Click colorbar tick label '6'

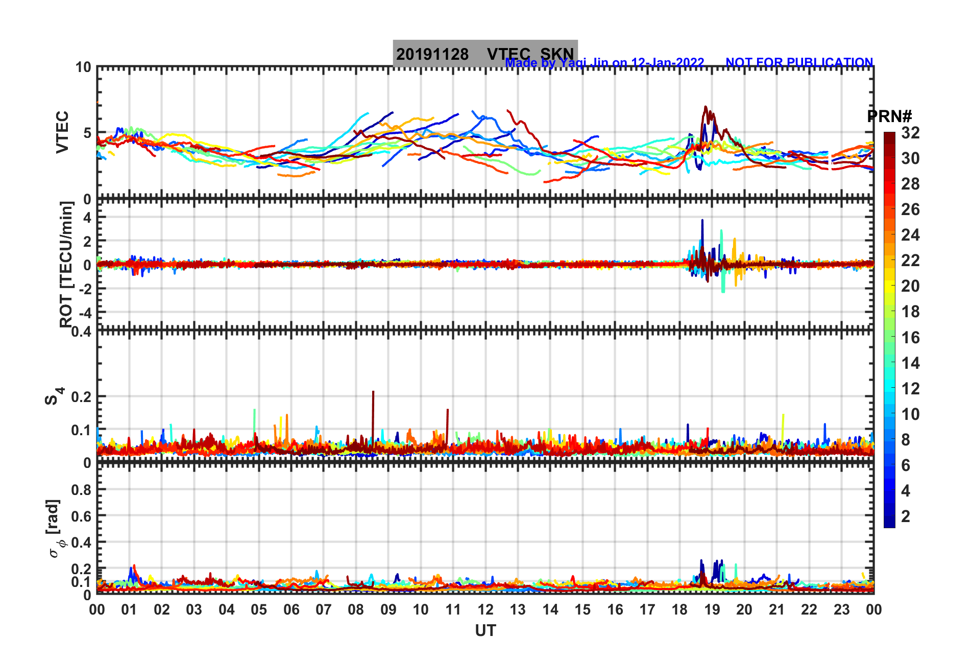coord(906,465)
